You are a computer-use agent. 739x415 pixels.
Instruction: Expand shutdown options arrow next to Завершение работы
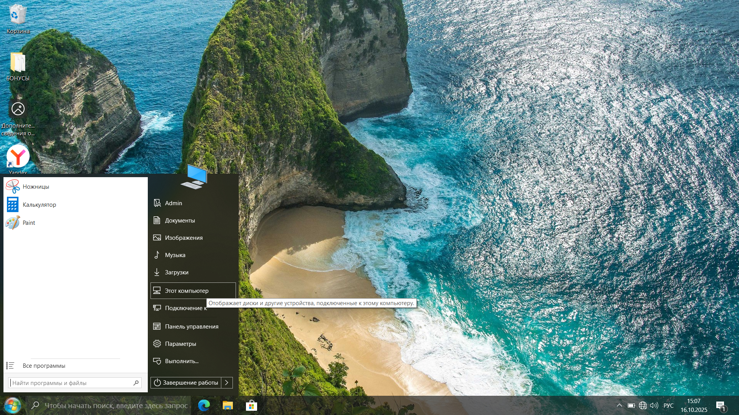click(x=227, y=383)
